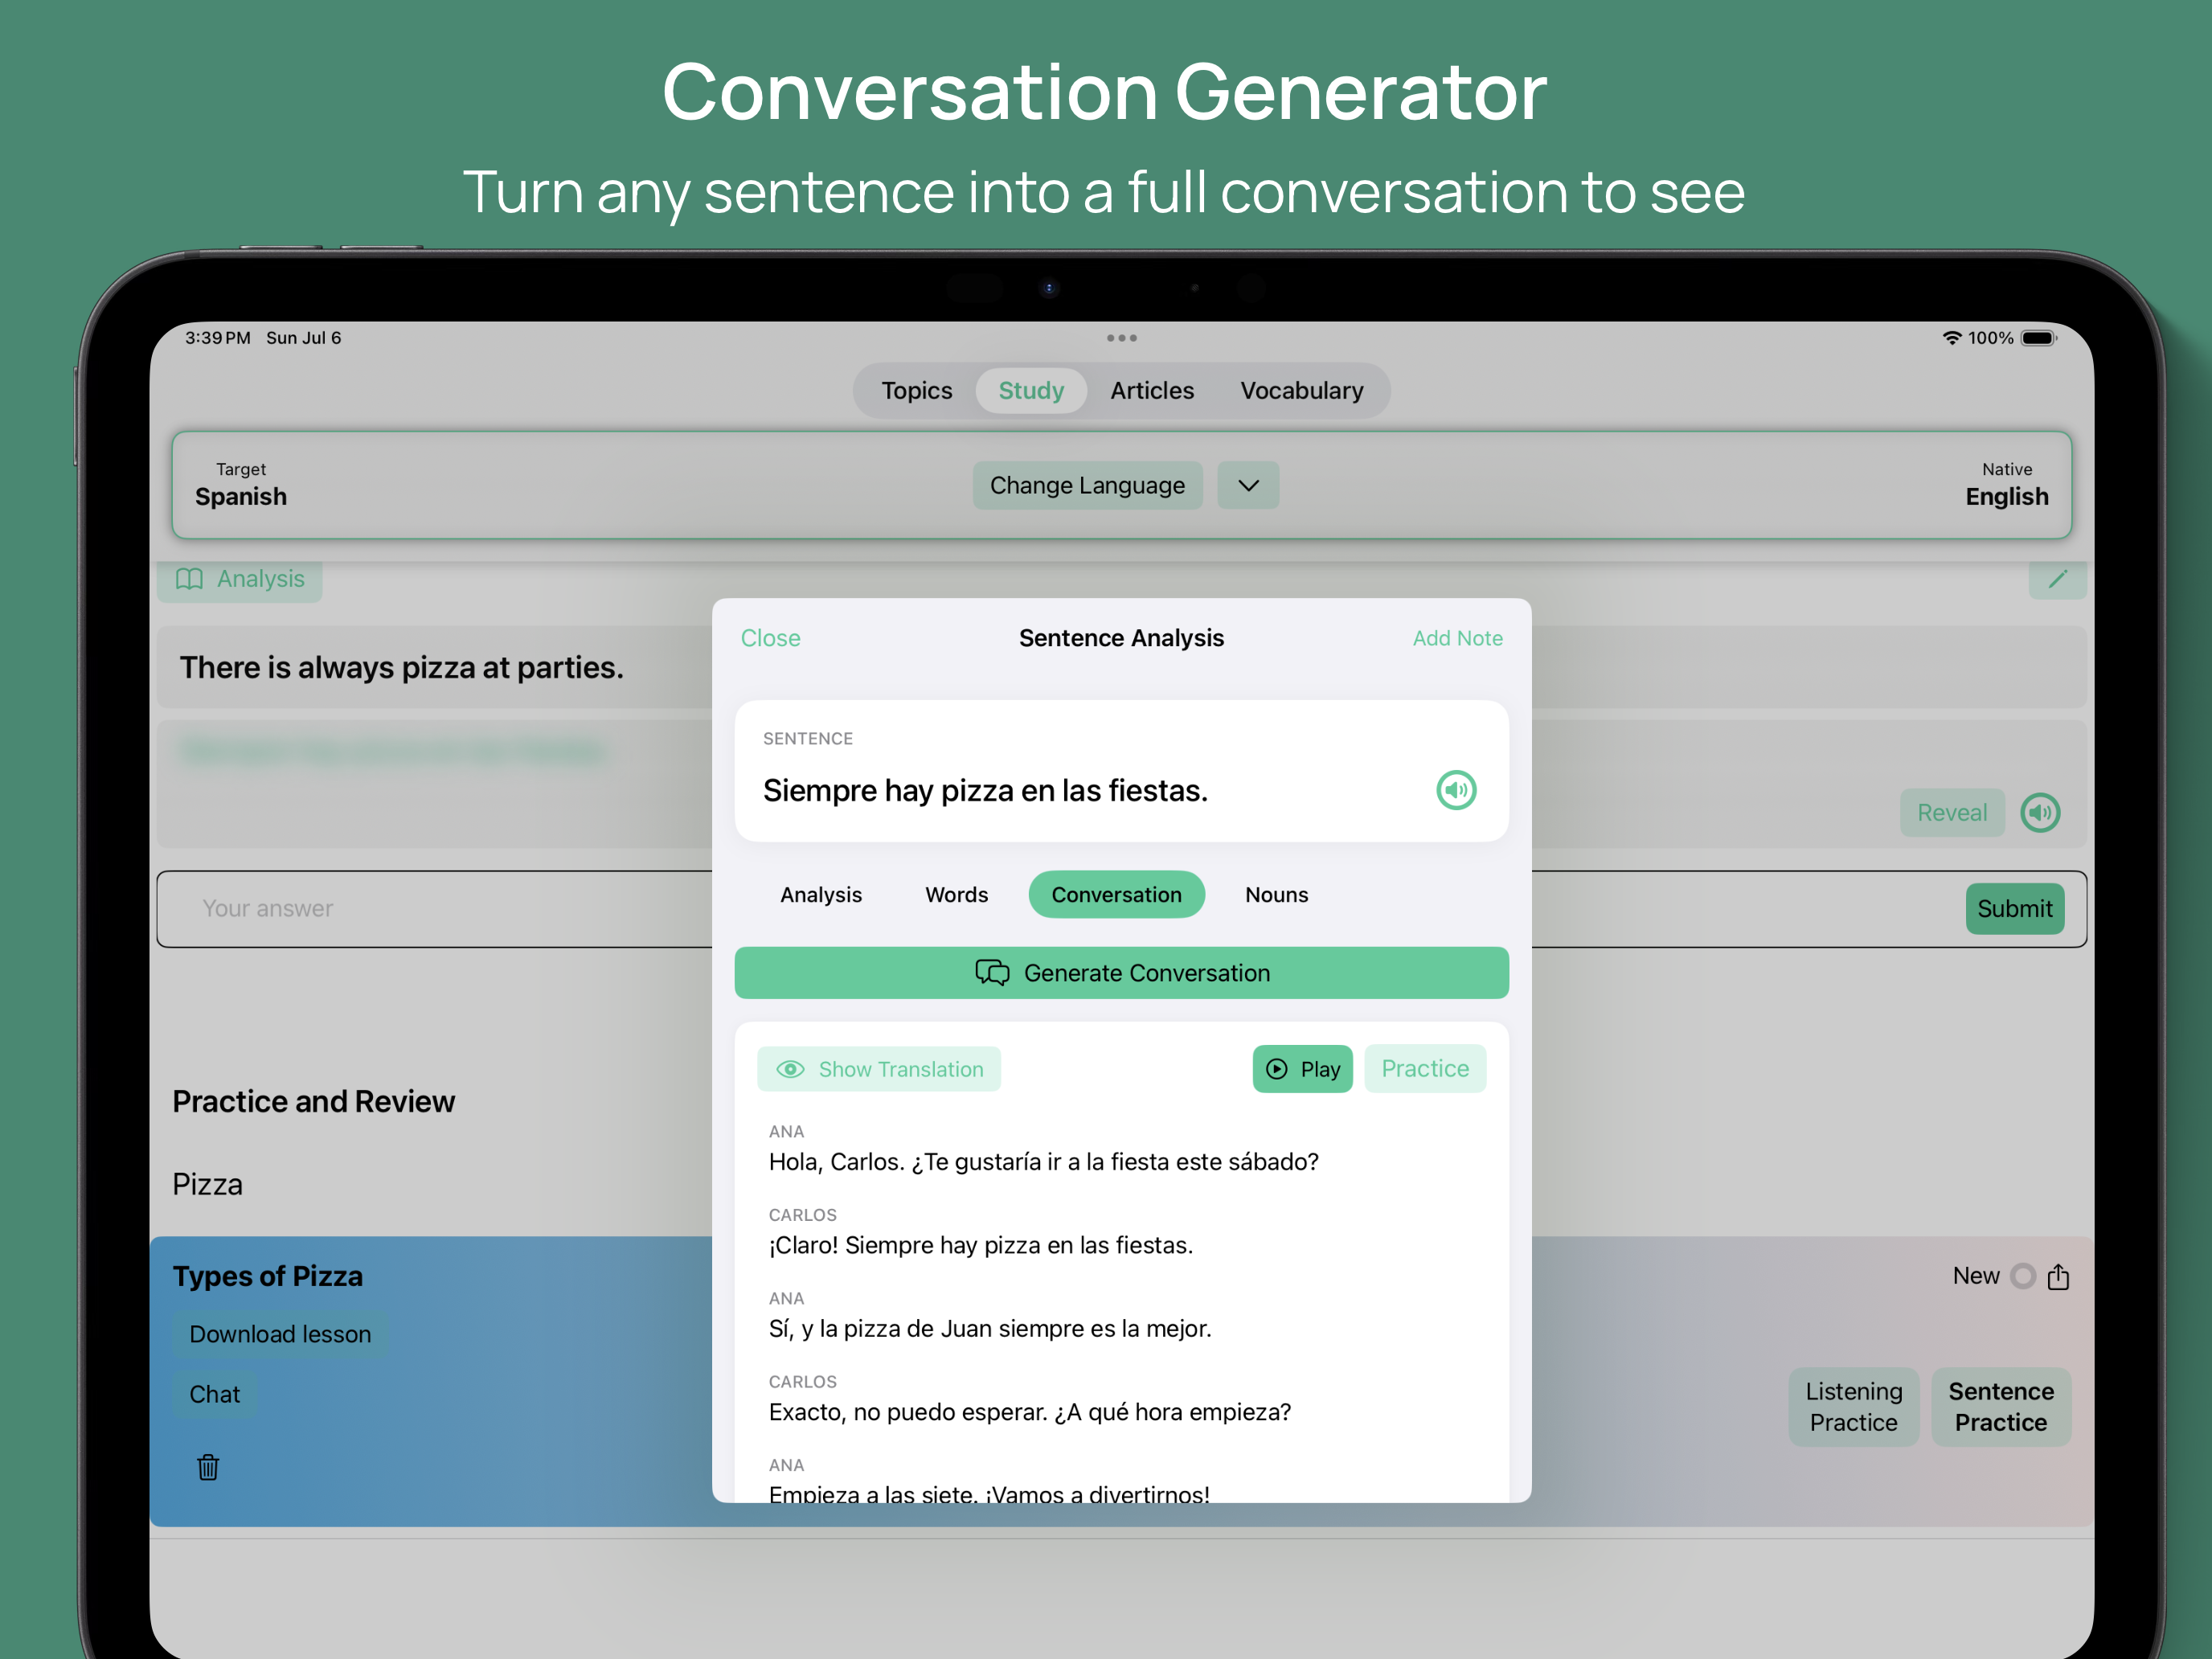Toggle Show Translation eye button
This screenshot has height=1659, width=2212.
879,1069
